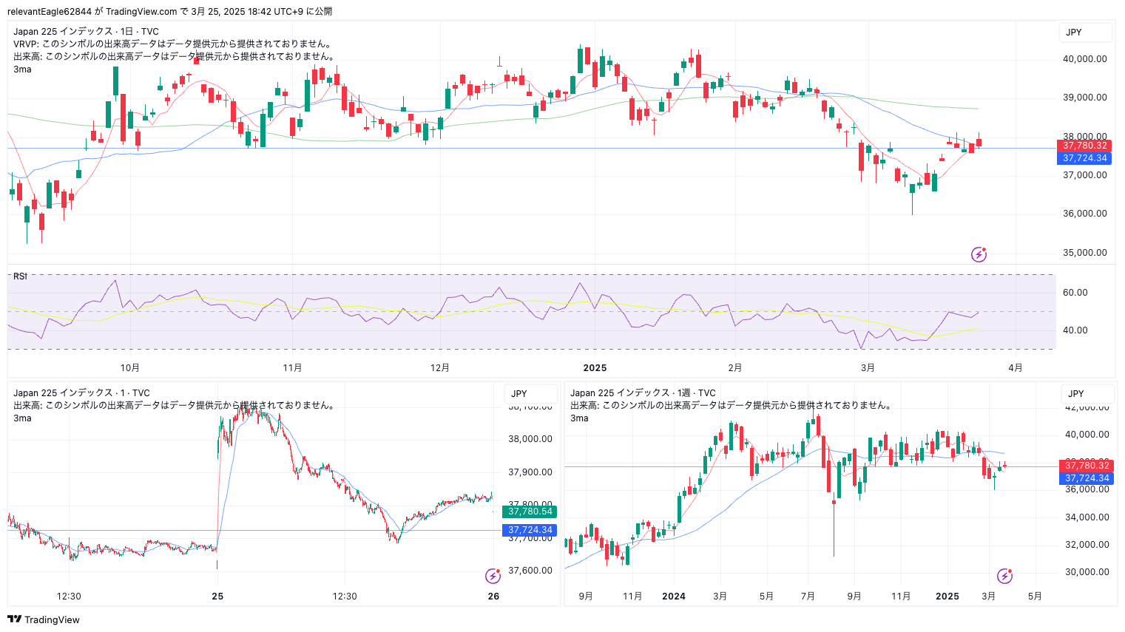The image size is (1125, 632).
Task: Click the 40,000.00 level on the daily price scale
Action: (x=1084, y=59)
